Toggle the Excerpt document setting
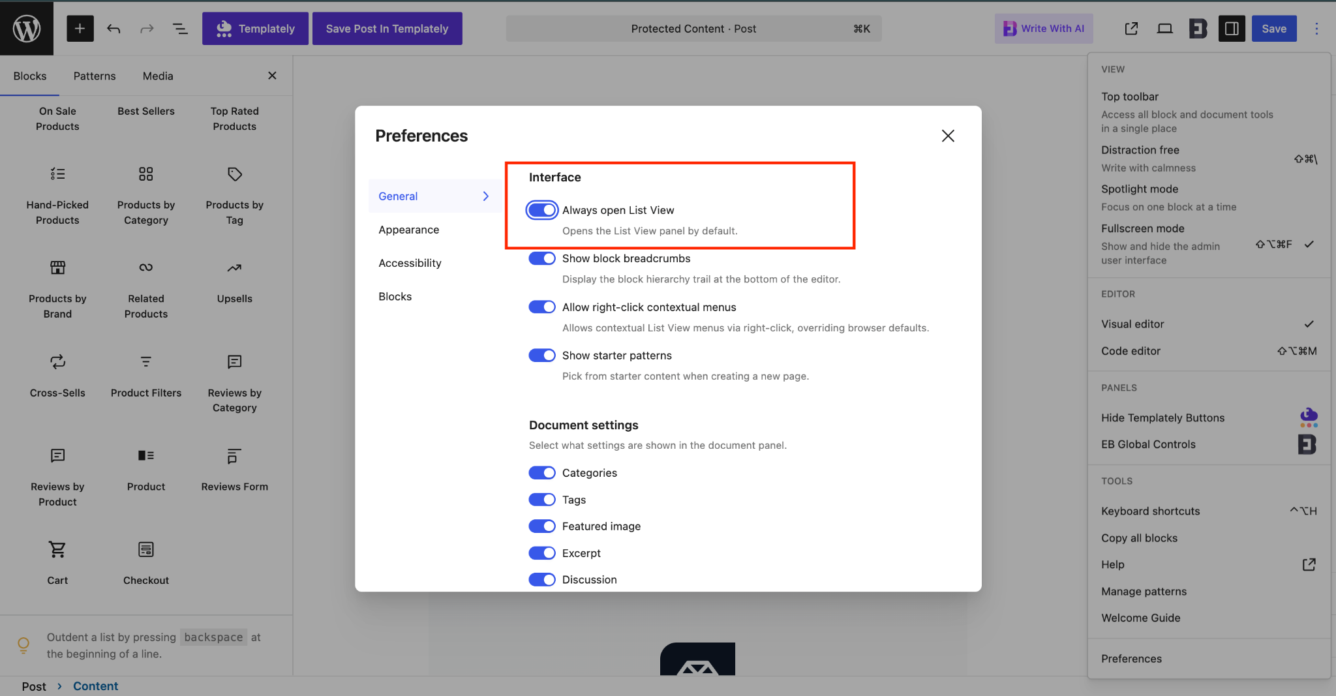The width and height of the screenshot is (1336, 696). click(542, 553)
